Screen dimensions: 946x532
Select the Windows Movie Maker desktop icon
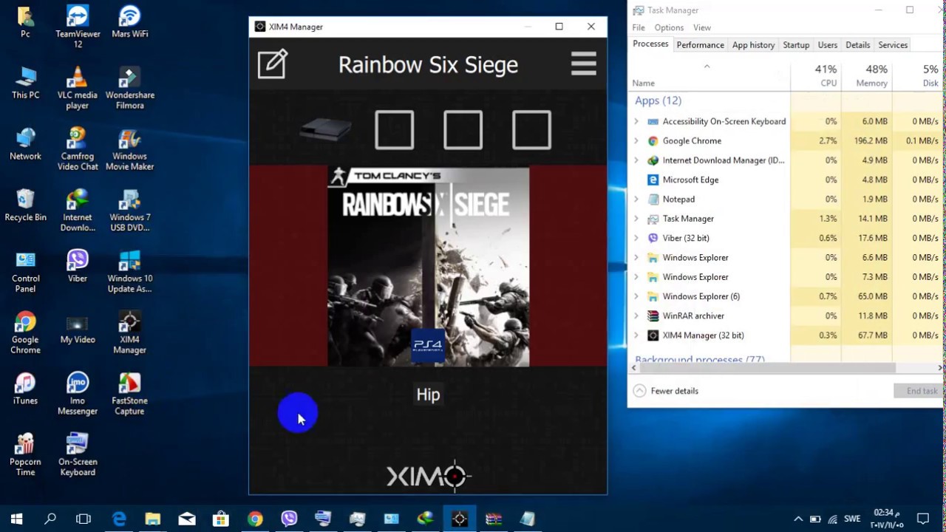pos(129,149)
